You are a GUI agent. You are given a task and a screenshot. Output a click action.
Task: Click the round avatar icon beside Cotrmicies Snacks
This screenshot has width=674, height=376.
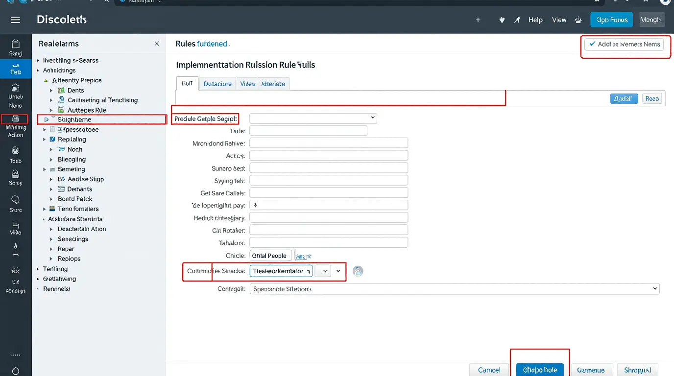(358, 271)
